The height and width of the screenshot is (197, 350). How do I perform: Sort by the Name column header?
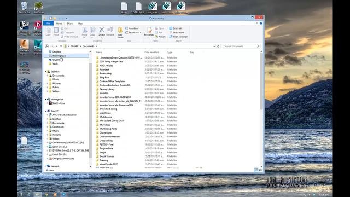[98, 53]
